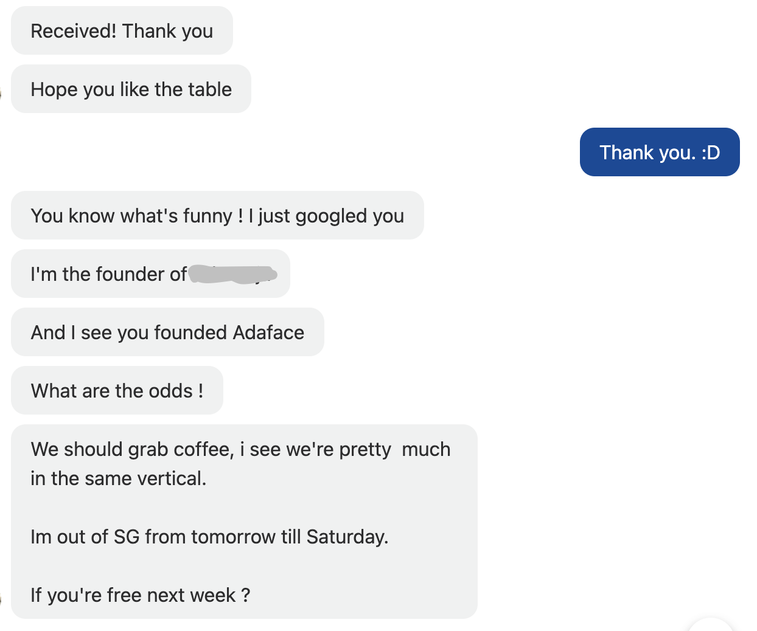Open sender avatar beside "free next week" message
The image size is (757, 631).
(x=1, y=599)
